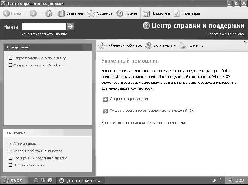This screenshot has width=248, height=185.
Task: Open Сведения об этом компьютере
Action: pos(38,151)
